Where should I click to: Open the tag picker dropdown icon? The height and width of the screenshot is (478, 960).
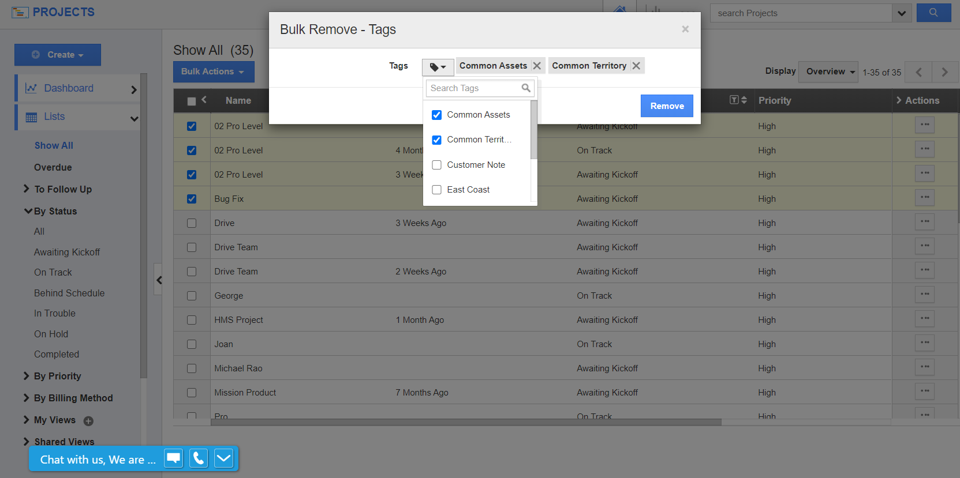click(438, 67)
